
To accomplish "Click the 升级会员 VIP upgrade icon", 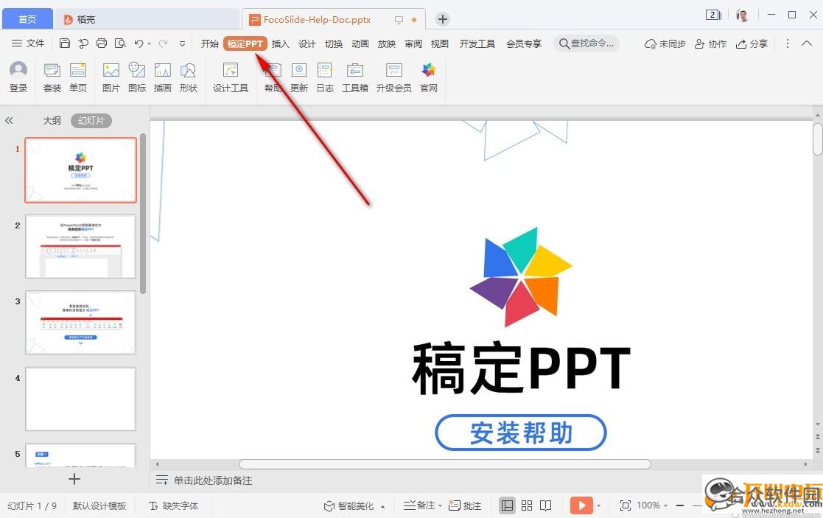I will pyautogui.click(x=393, y=77).
